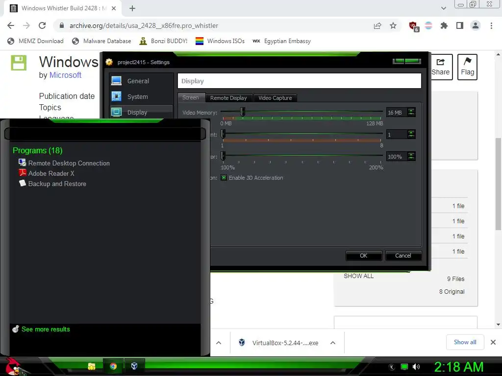Open VirtualBox-5.2.44 download item
Screen dimensions: 502x376
tap(278, 343)
